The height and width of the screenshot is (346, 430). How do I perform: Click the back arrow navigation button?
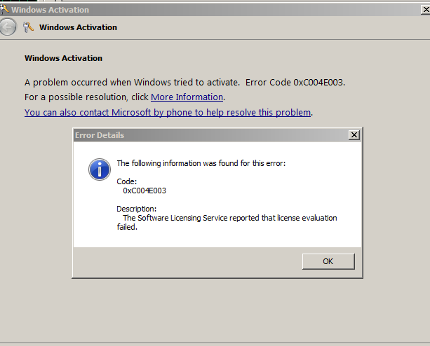coord(8,27)
